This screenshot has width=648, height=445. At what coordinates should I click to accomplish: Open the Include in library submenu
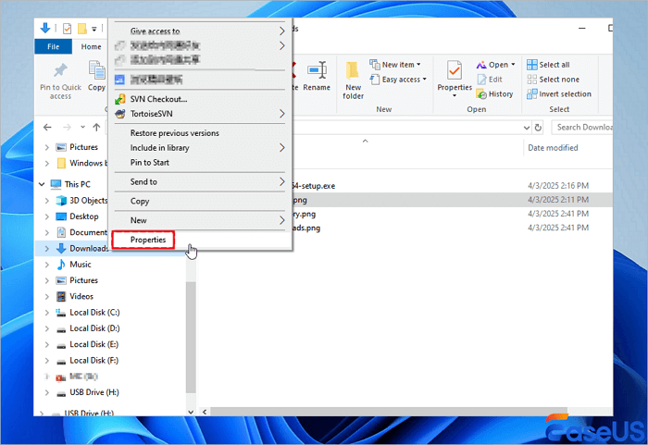200,148
